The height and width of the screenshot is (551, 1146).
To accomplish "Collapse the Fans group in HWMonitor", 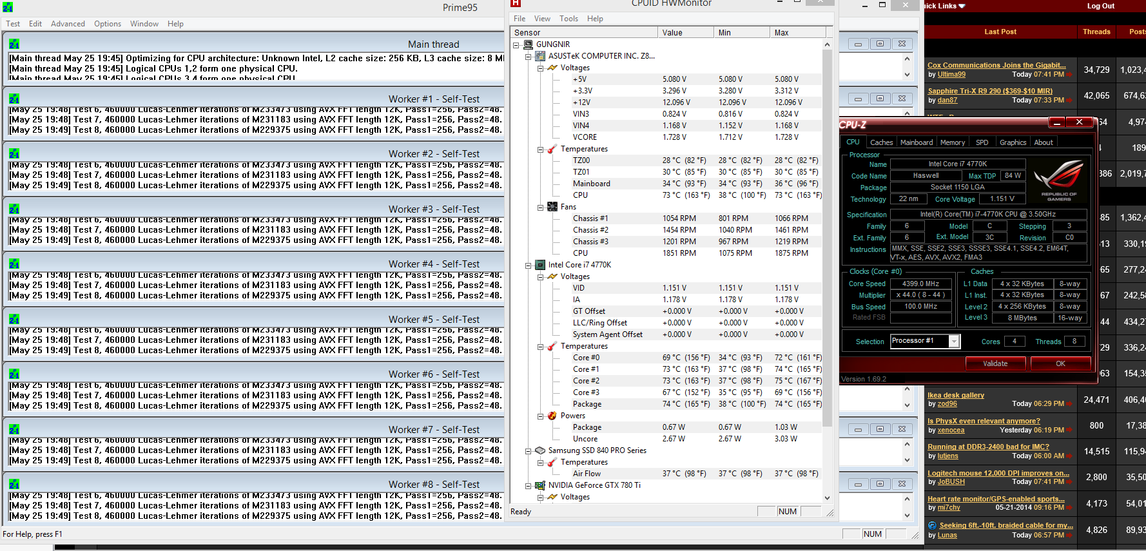I will (x=541, y=208).
